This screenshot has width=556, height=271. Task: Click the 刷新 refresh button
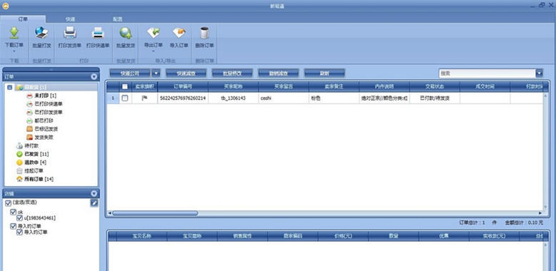pos(324,73)
